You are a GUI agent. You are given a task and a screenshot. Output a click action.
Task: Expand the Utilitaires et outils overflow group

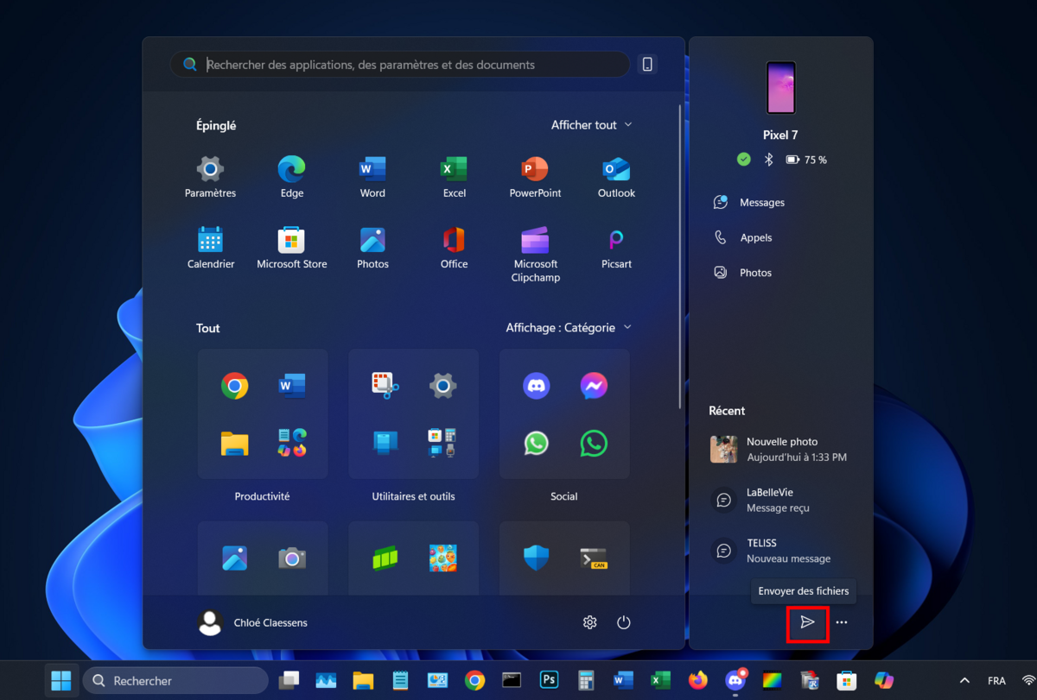click(x=442, y=444)
